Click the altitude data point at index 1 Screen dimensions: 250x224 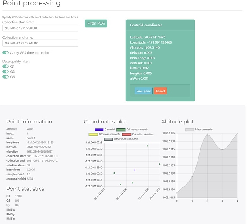click(x=192, y=177)
